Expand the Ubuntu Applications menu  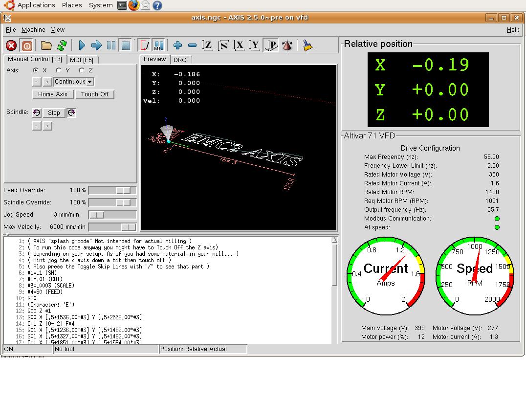pos(36,5)
